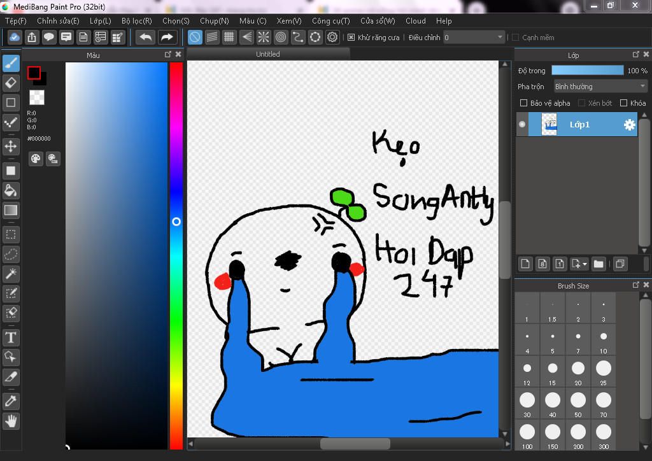Viewport: 652px width, 461px height.
Task: Select the Dot tool
Action: (x=11, y=122)
